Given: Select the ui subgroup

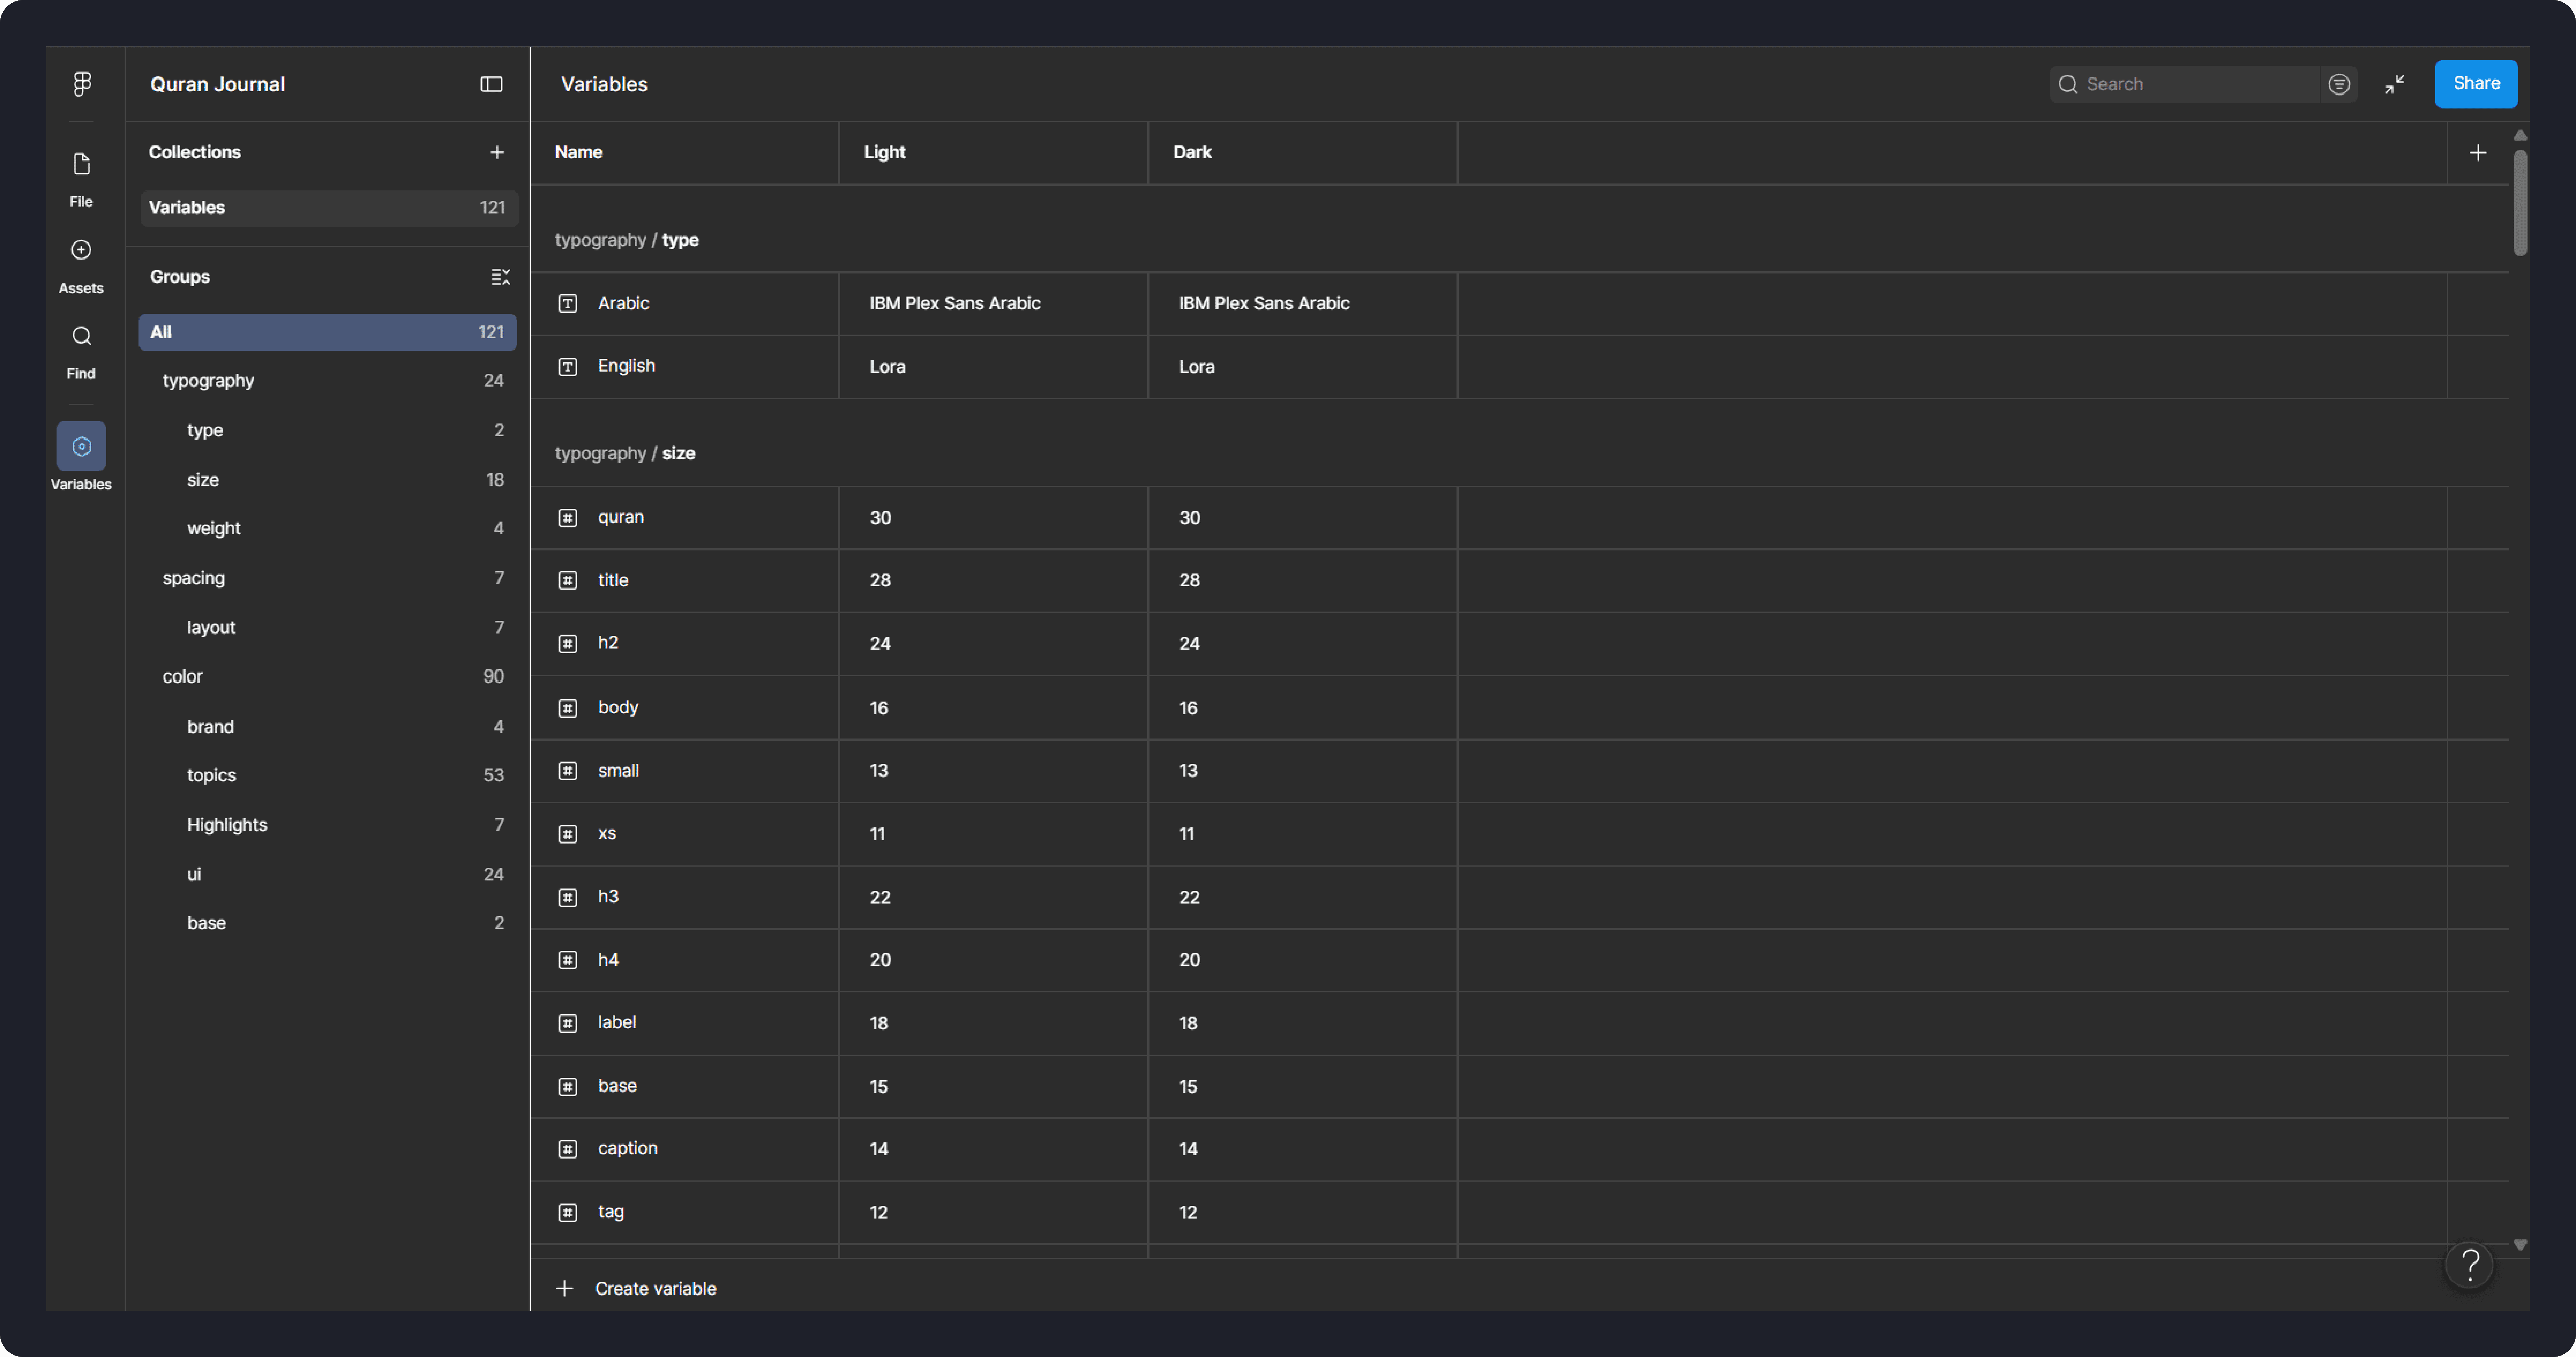Looking at the screenshot, I should (328, 874).
